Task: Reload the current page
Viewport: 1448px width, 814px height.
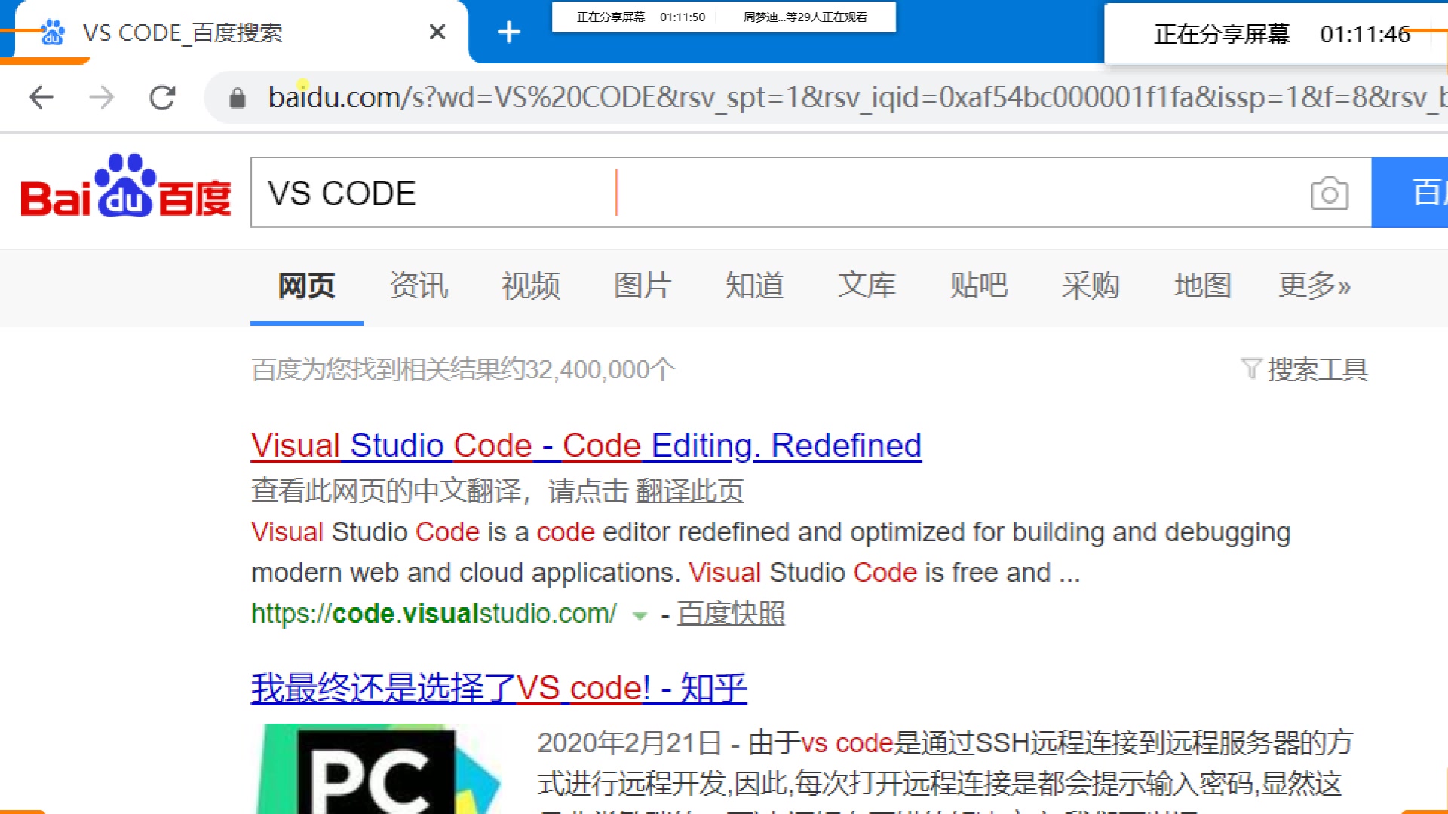Action: (x=162, y=97)
